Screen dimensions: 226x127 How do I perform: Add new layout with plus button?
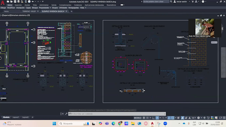(x=33, y=117)
